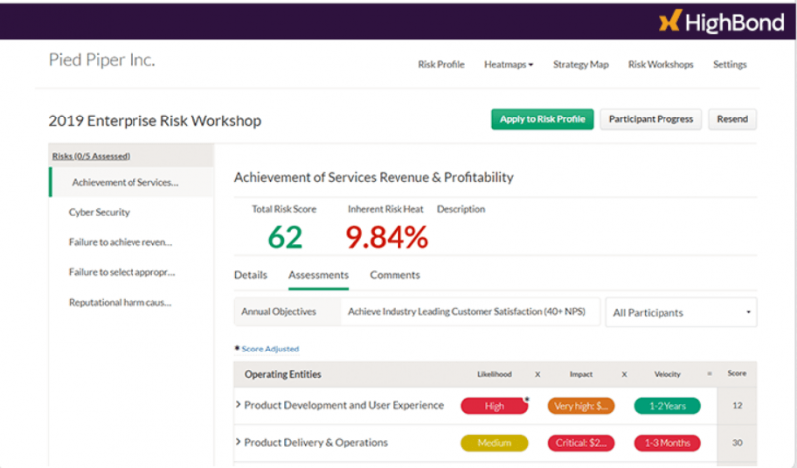This screenshot has height=468, width=797.
Task: Click the Resend button
Action: click(732, 119)
